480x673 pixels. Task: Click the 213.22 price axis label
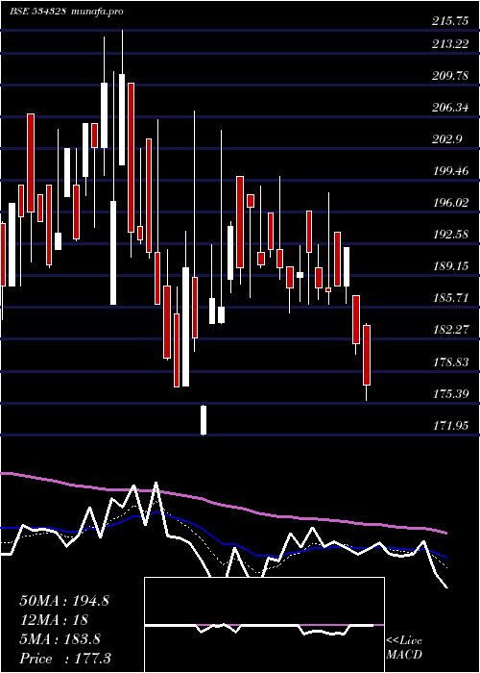450,44
